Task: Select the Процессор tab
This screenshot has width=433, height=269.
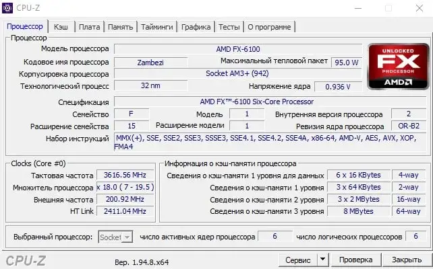Action: pyautogui.click(x=25, y=26)
